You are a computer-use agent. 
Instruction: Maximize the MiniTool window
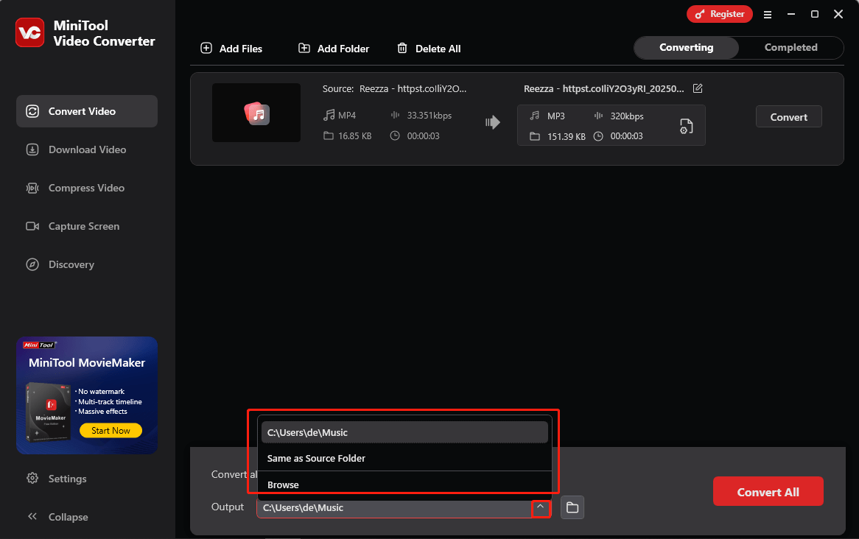(x=815, y=14)
